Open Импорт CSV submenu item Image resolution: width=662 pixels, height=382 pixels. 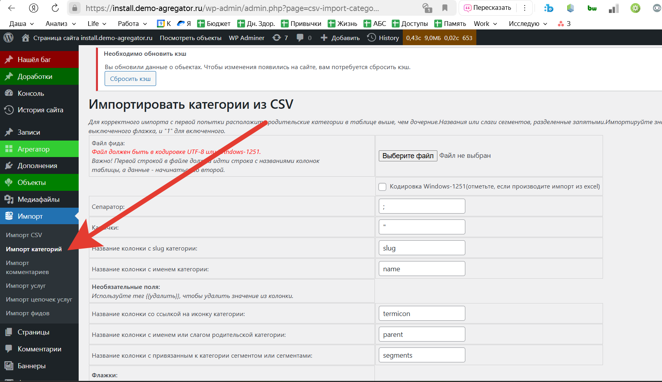coord(24,235)
